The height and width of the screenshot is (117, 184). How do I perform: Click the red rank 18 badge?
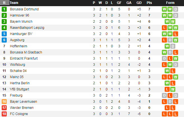pyautogui.click(x=4, y=114)
